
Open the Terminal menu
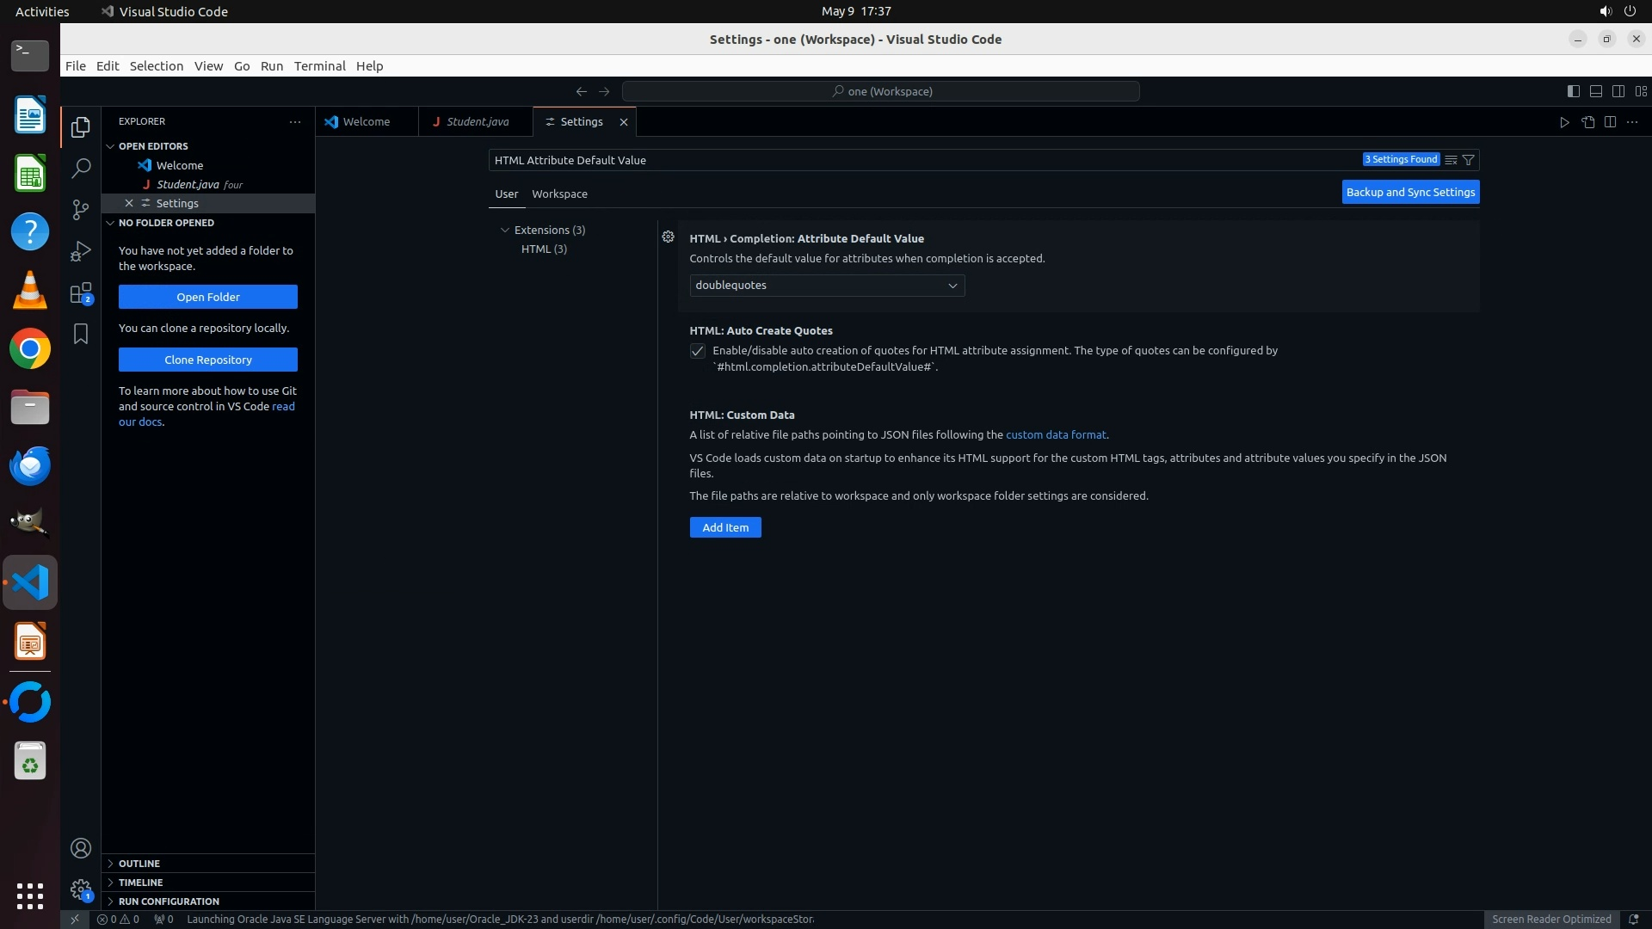(x=319, y=66)
